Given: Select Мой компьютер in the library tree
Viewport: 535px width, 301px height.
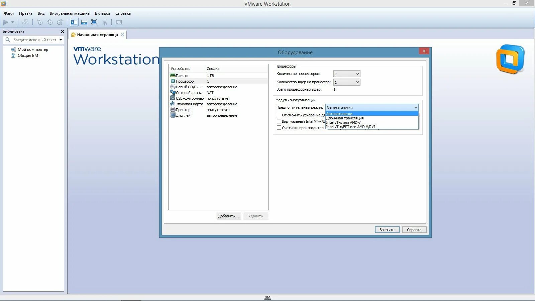Looking at the screenshot, I should (x=33, y=49).
